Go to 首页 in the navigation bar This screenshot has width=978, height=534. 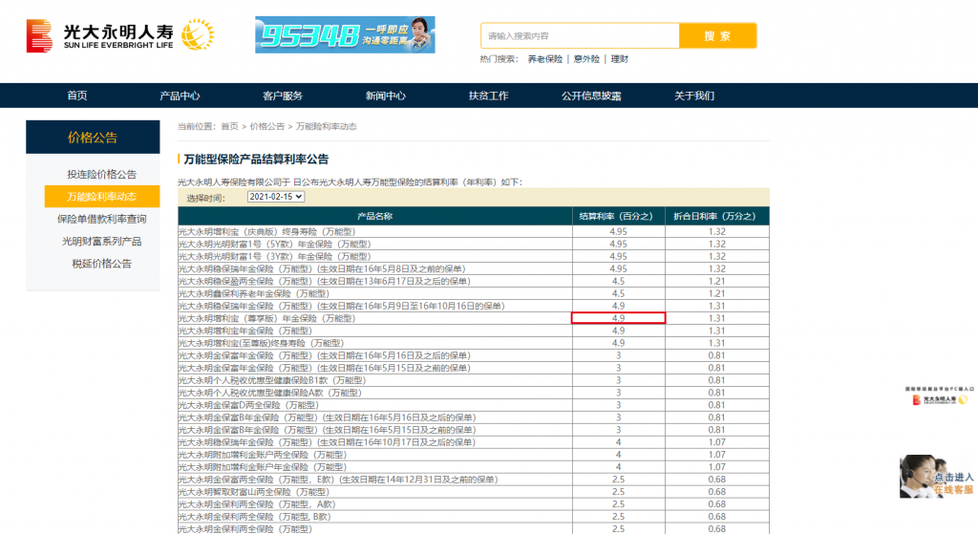click(77, 96)
